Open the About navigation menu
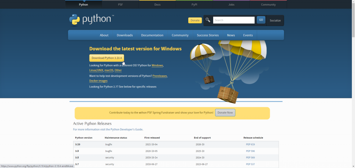This screenshot has width=355, height=168. click(x=104, y=35)
